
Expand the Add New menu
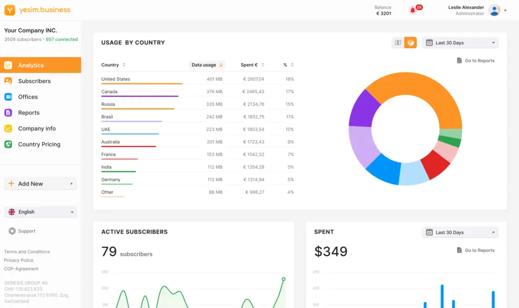pyautogui.click(x=41, y=184)
